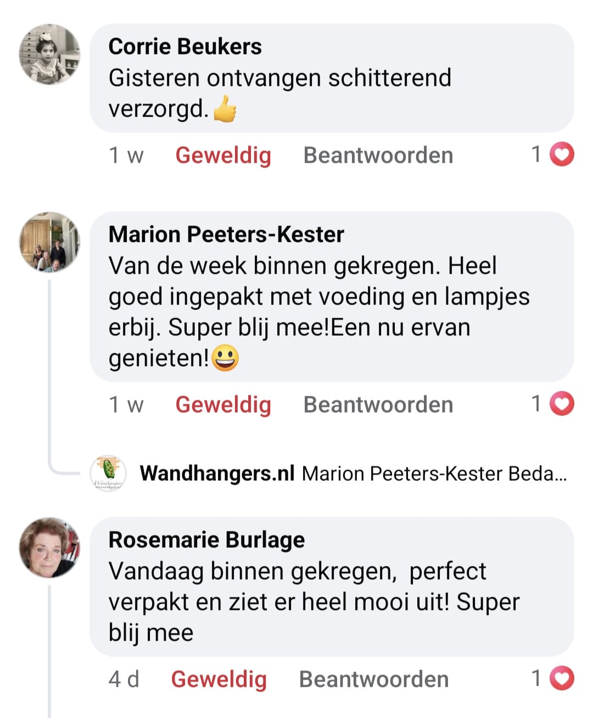Click the 4 d timestamp on Rosemarie's comment

124,680
